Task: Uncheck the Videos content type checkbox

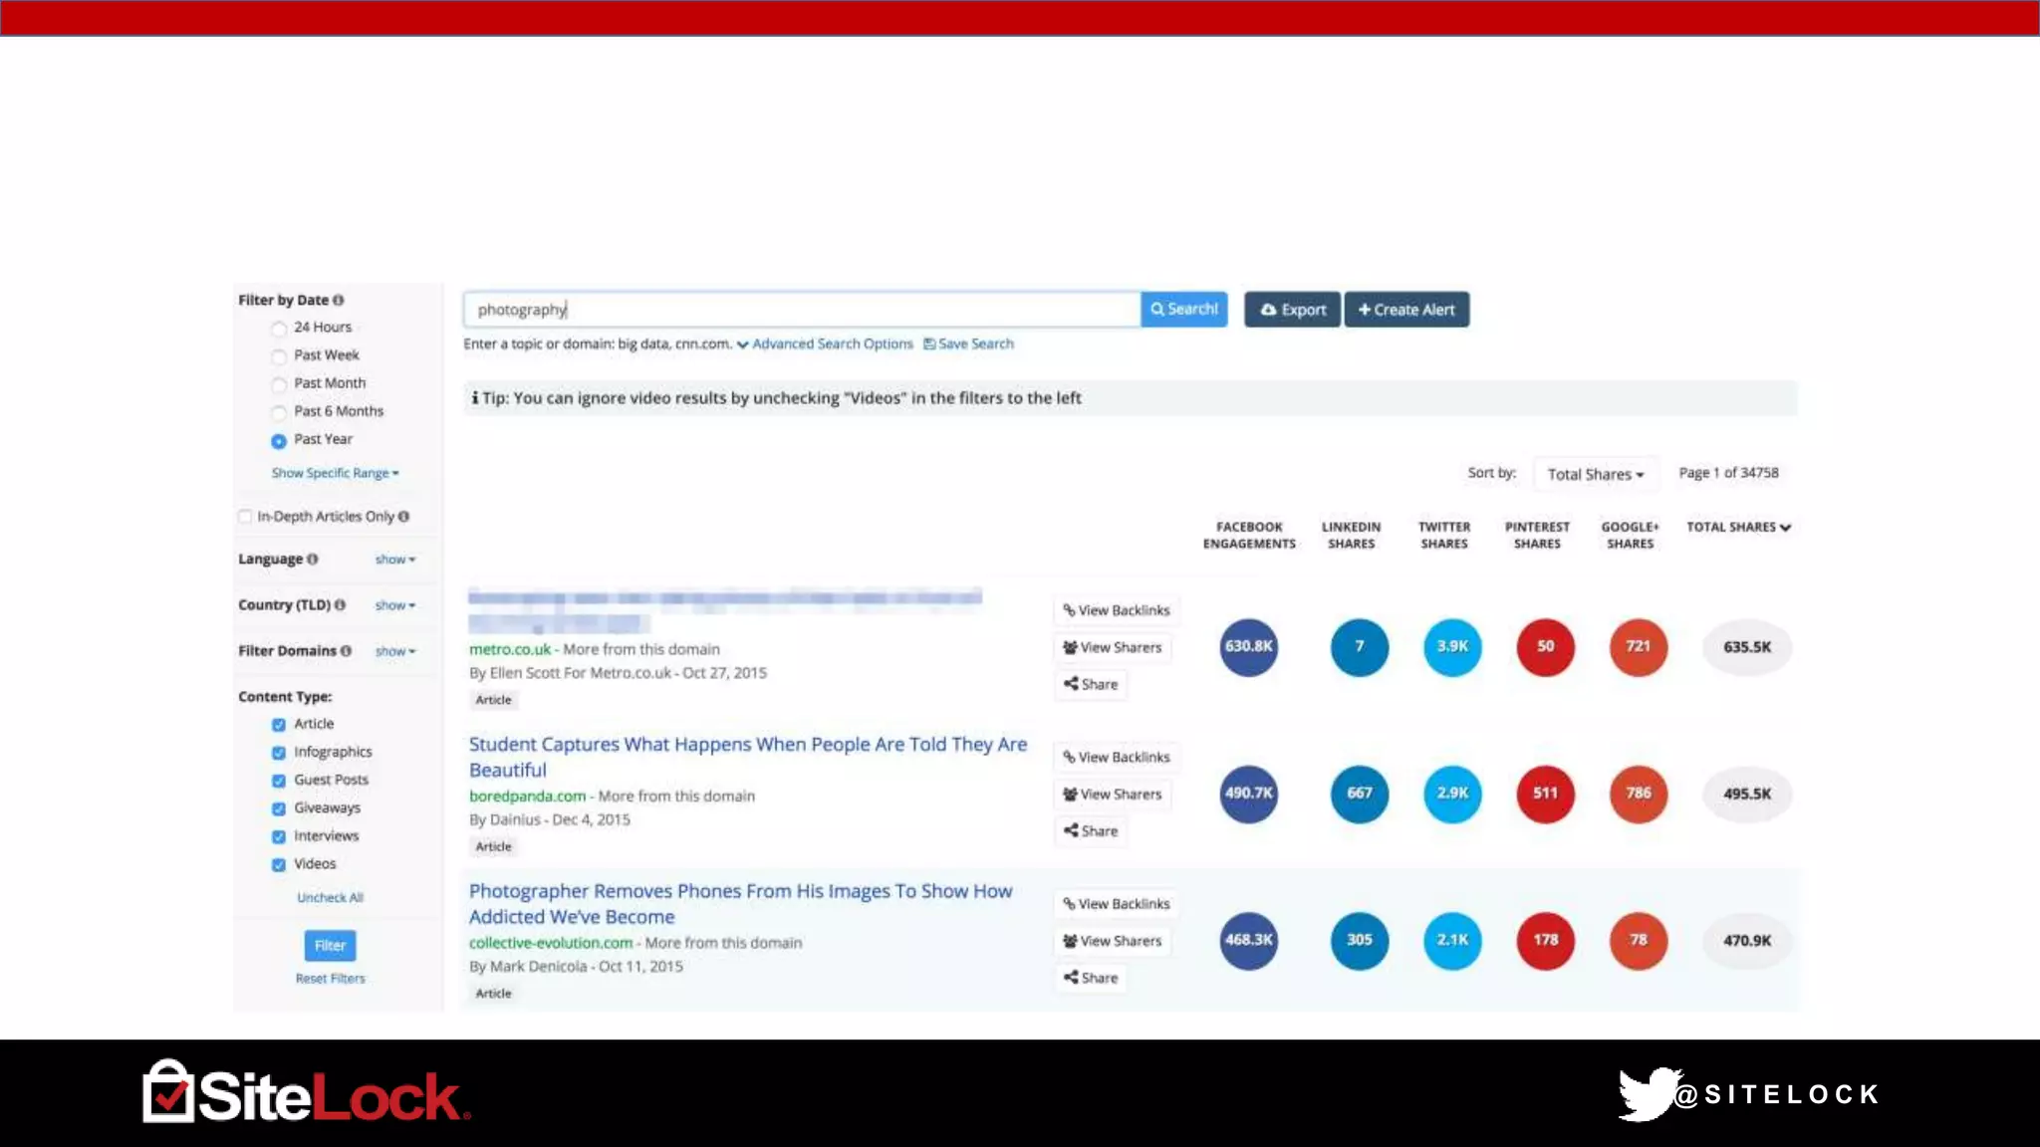Action: tap(279, 865)
